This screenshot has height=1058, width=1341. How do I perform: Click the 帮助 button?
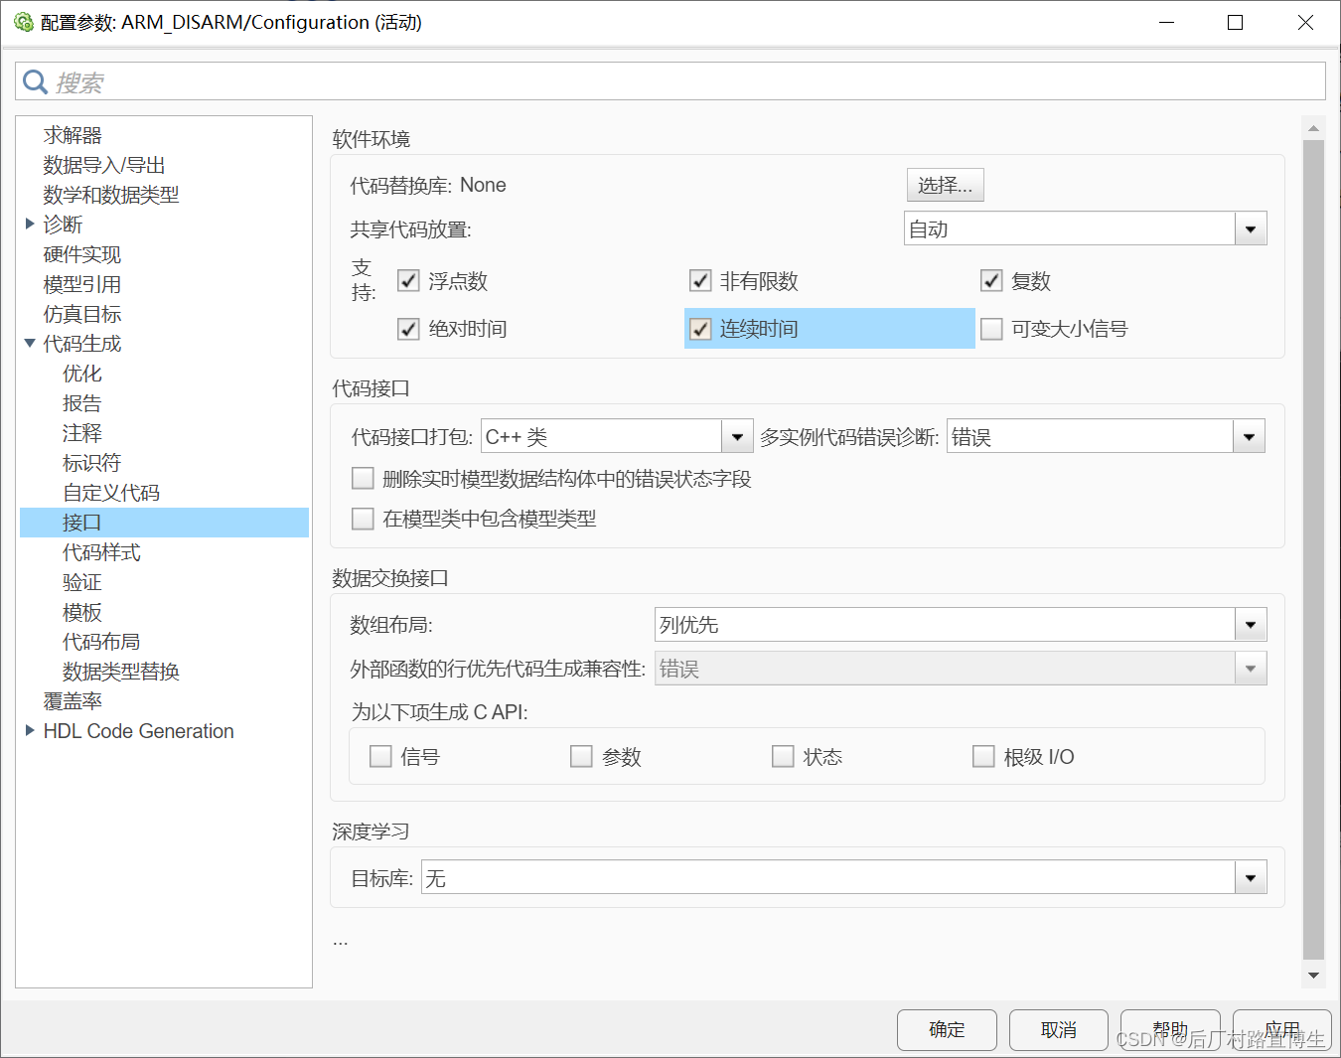pyautogui.click(x=1170, y=1030)
